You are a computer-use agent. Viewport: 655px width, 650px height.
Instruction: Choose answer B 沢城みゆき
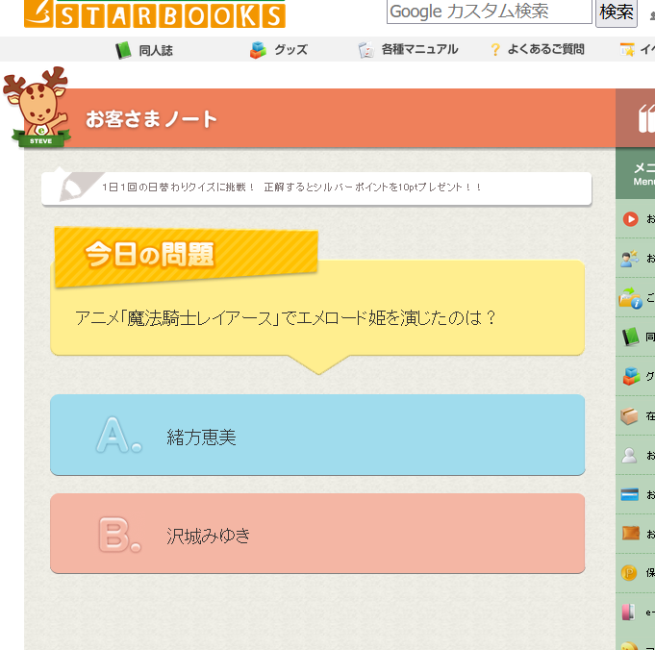point(317,534)
